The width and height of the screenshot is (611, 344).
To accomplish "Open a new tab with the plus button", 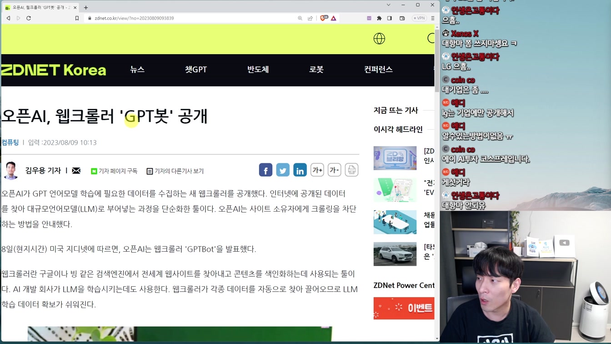I will [x=86, y=7].
